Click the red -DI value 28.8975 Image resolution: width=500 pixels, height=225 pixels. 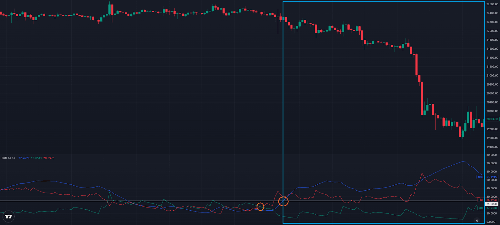pos(49,158)
